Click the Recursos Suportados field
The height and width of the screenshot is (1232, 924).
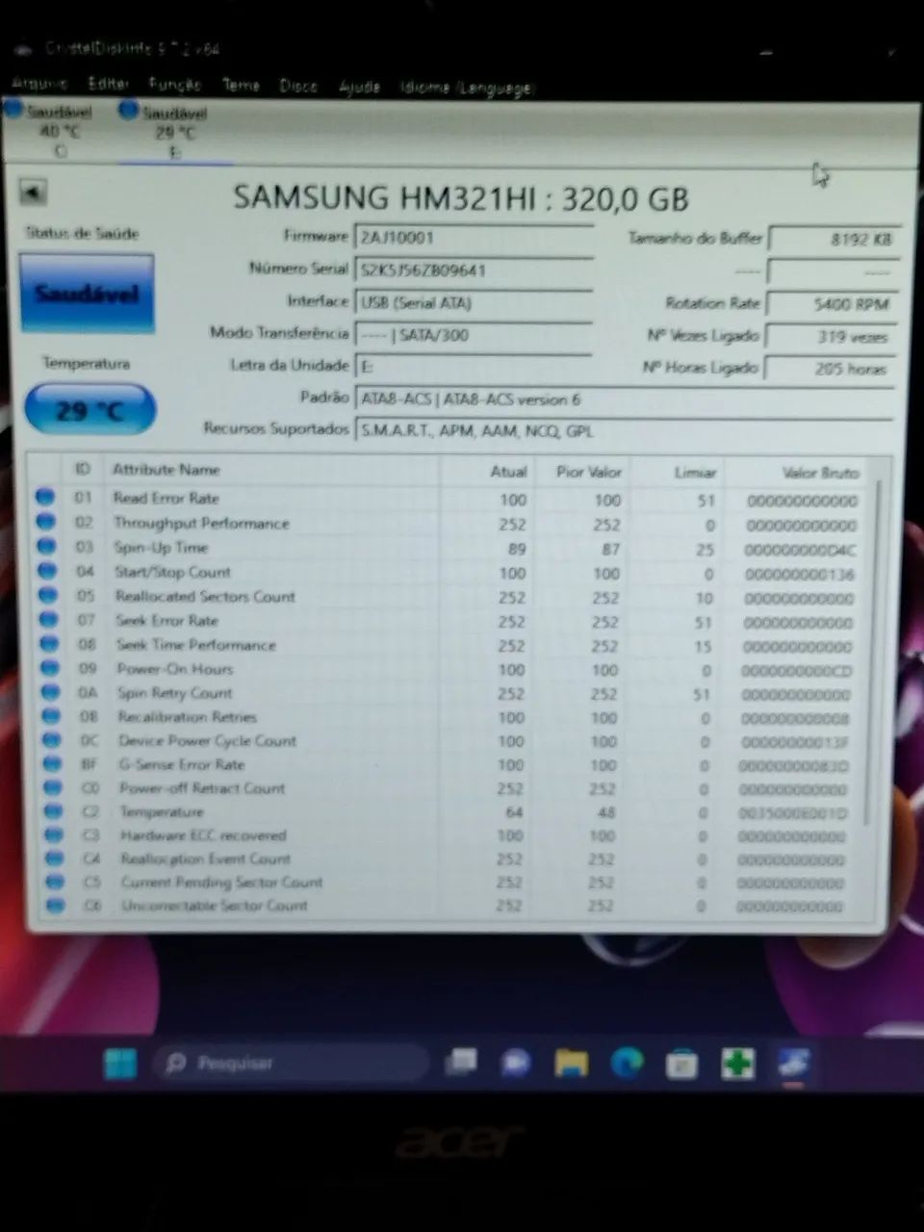[624, 431]
